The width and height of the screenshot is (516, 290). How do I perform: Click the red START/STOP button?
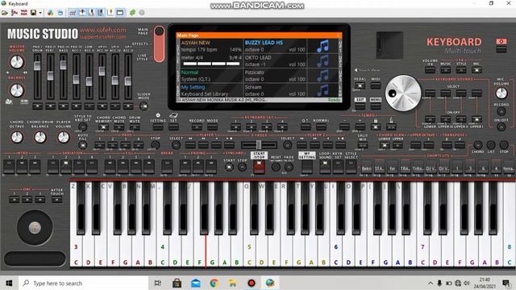[259, 167]
